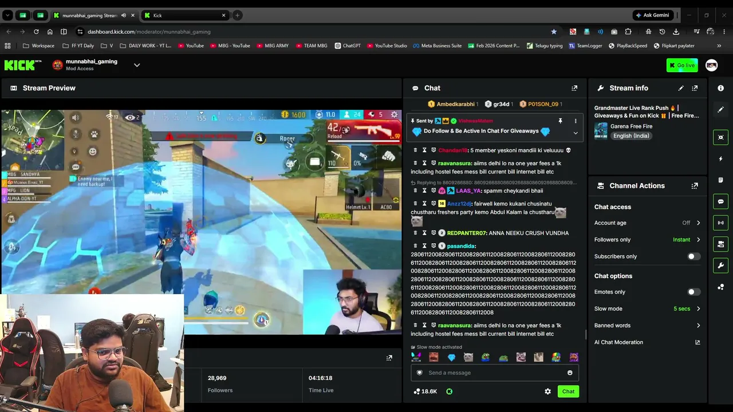Click the lightning bolt icon in right sidebar

click(x=721, y=159)
